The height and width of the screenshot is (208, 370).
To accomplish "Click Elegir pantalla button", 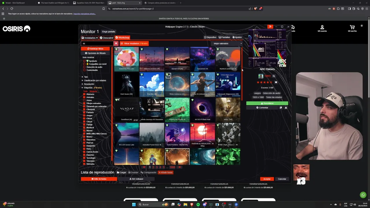I will pos(108,31).
